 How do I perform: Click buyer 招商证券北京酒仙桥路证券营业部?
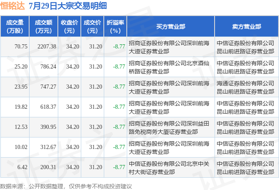(x=169, y=67)
